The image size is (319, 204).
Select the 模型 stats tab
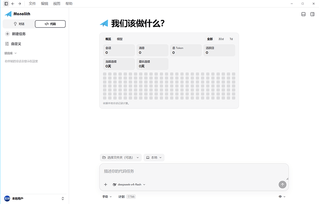[120, 39]
